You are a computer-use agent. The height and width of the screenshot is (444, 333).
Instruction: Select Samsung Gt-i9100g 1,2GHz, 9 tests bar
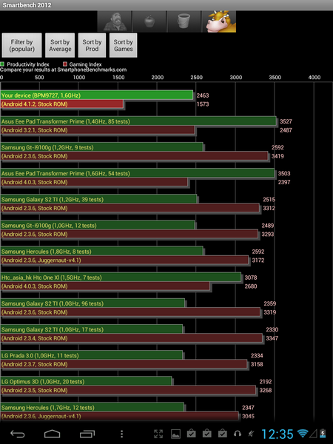tap(101, 147)
